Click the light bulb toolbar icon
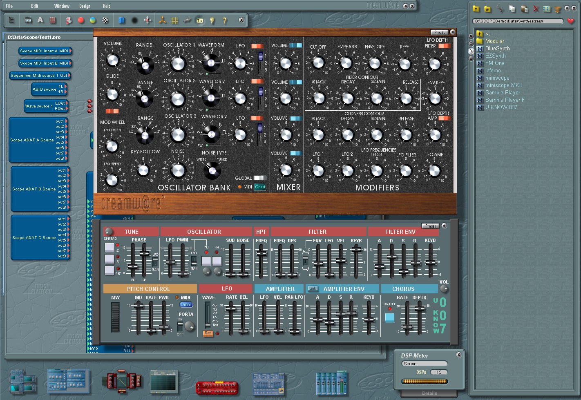The width and height of the screenshot is (581, 400). [x=212, y=20]
